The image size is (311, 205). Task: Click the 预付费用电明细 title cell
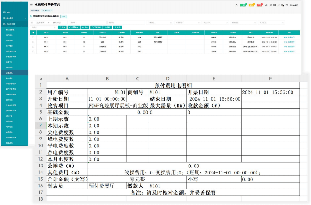(x=173, y=85)
